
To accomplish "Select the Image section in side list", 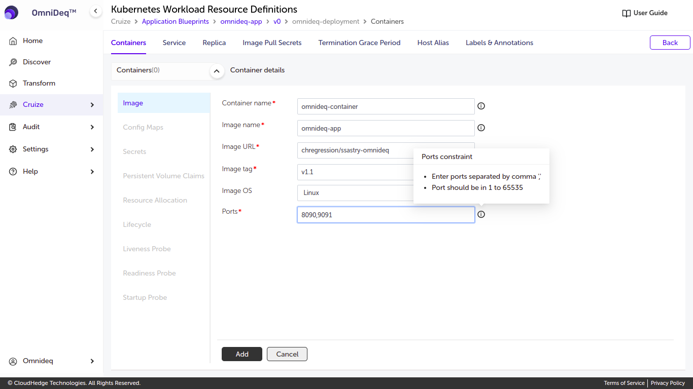I will [x=164, y=103].
